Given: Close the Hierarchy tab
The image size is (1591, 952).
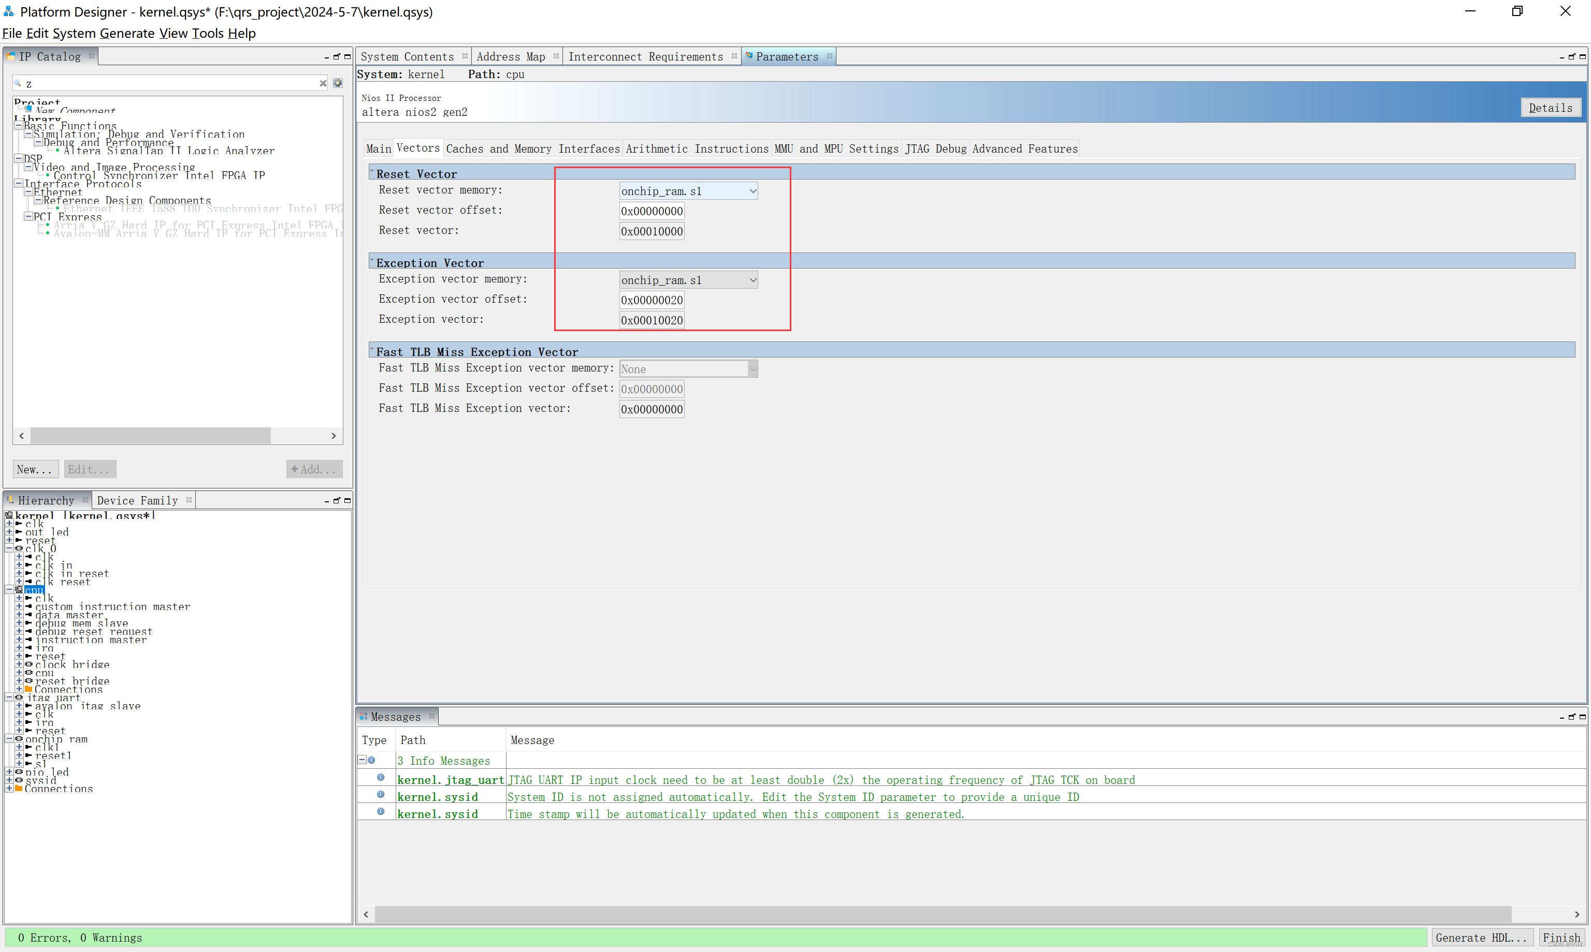Looking at the screenshot, I should [x=85, y=499].
